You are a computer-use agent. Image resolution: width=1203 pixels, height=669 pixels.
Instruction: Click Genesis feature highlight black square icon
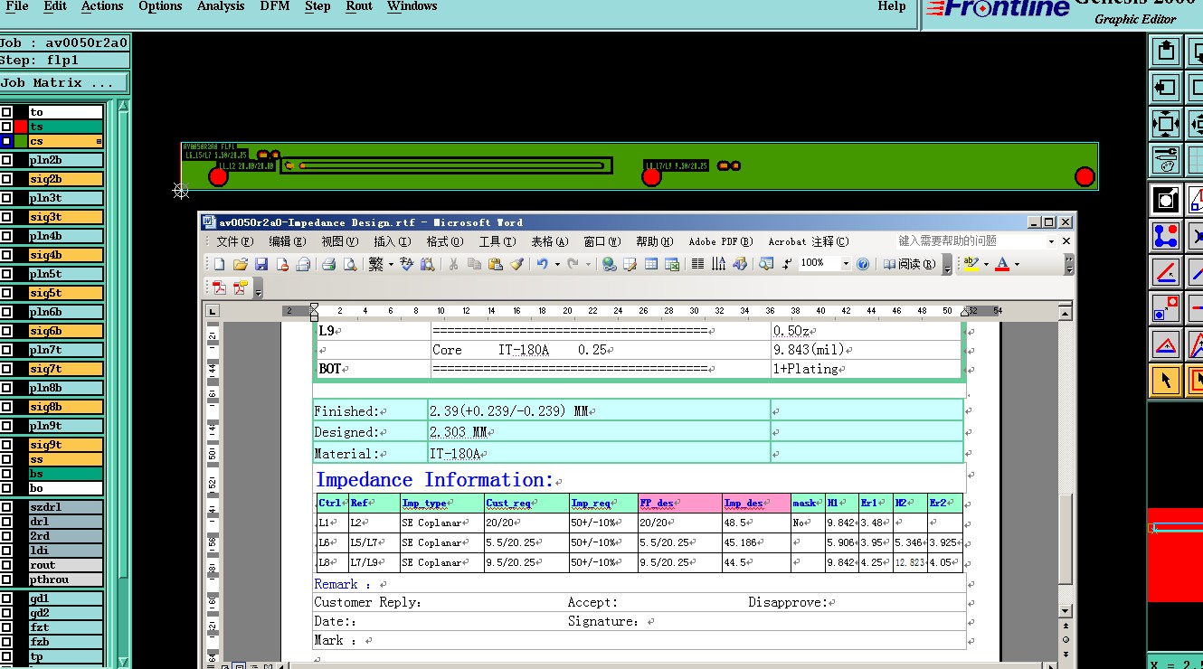tap(1166, 199)
